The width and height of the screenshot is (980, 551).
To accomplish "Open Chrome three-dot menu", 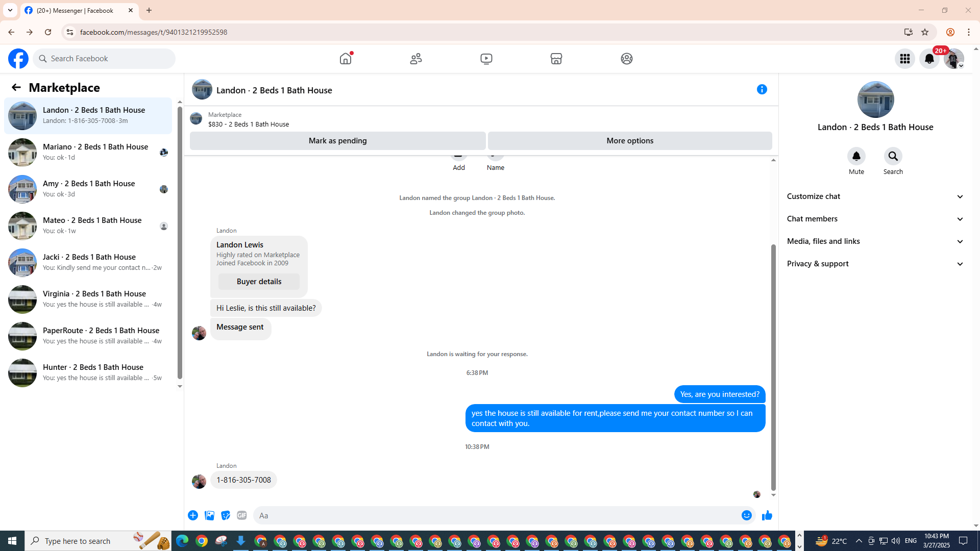I will pos(969,32).
